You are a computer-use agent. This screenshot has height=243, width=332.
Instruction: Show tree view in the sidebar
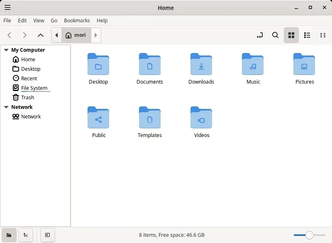[x=26, y=235]
